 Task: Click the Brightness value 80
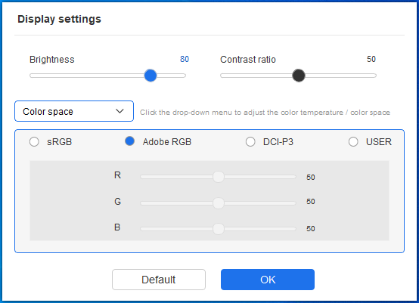tap(185, 59)
